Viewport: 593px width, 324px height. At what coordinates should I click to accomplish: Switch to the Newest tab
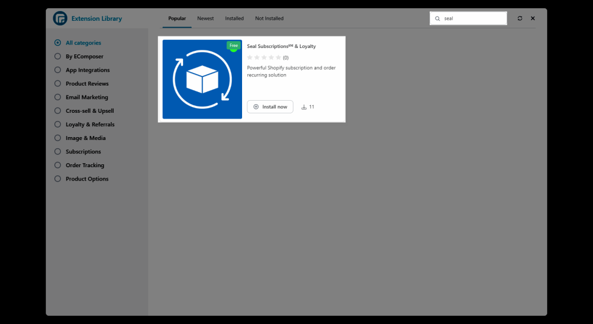206,18
